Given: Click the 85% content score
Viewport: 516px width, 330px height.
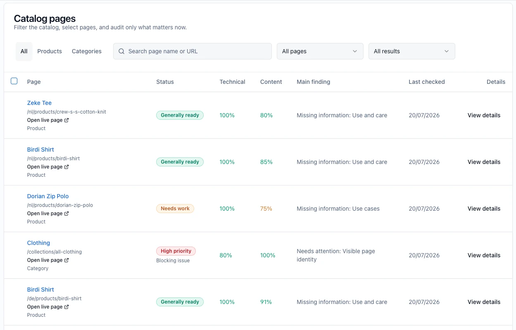Looking at the screenshot, I should point(266,162).
